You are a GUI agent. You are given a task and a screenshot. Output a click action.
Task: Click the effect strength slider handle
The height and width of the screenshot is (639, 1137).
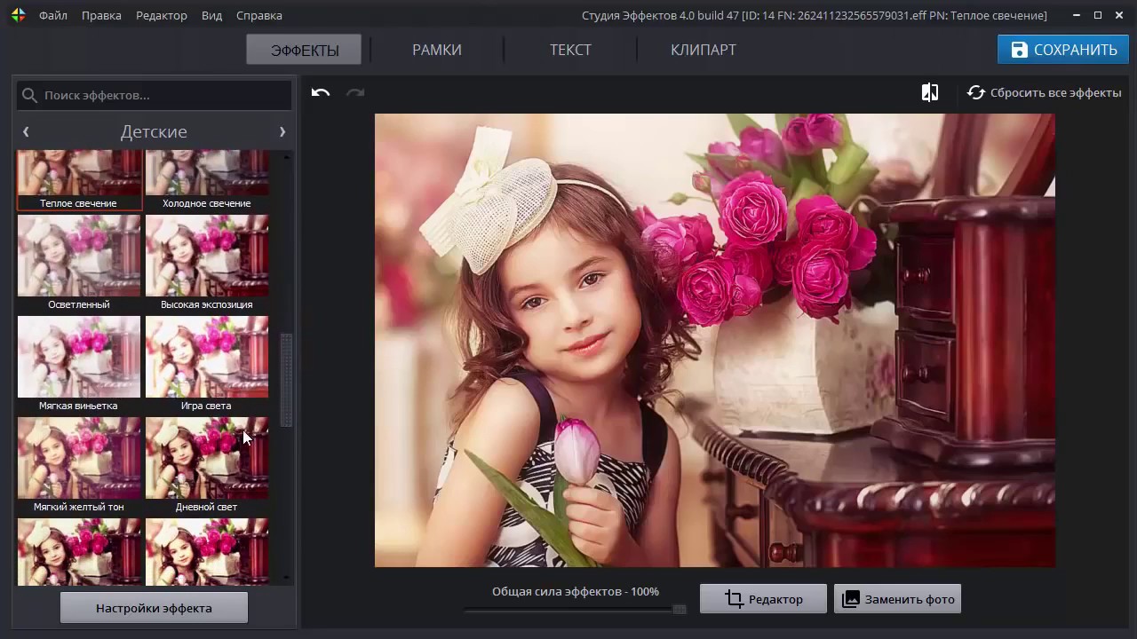coord(680,609)
